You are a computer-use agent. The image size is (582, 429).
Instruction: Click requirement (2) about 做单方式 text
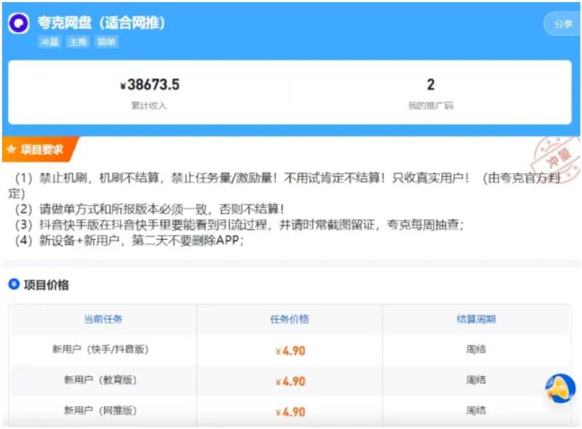click(x=149, y=209)
